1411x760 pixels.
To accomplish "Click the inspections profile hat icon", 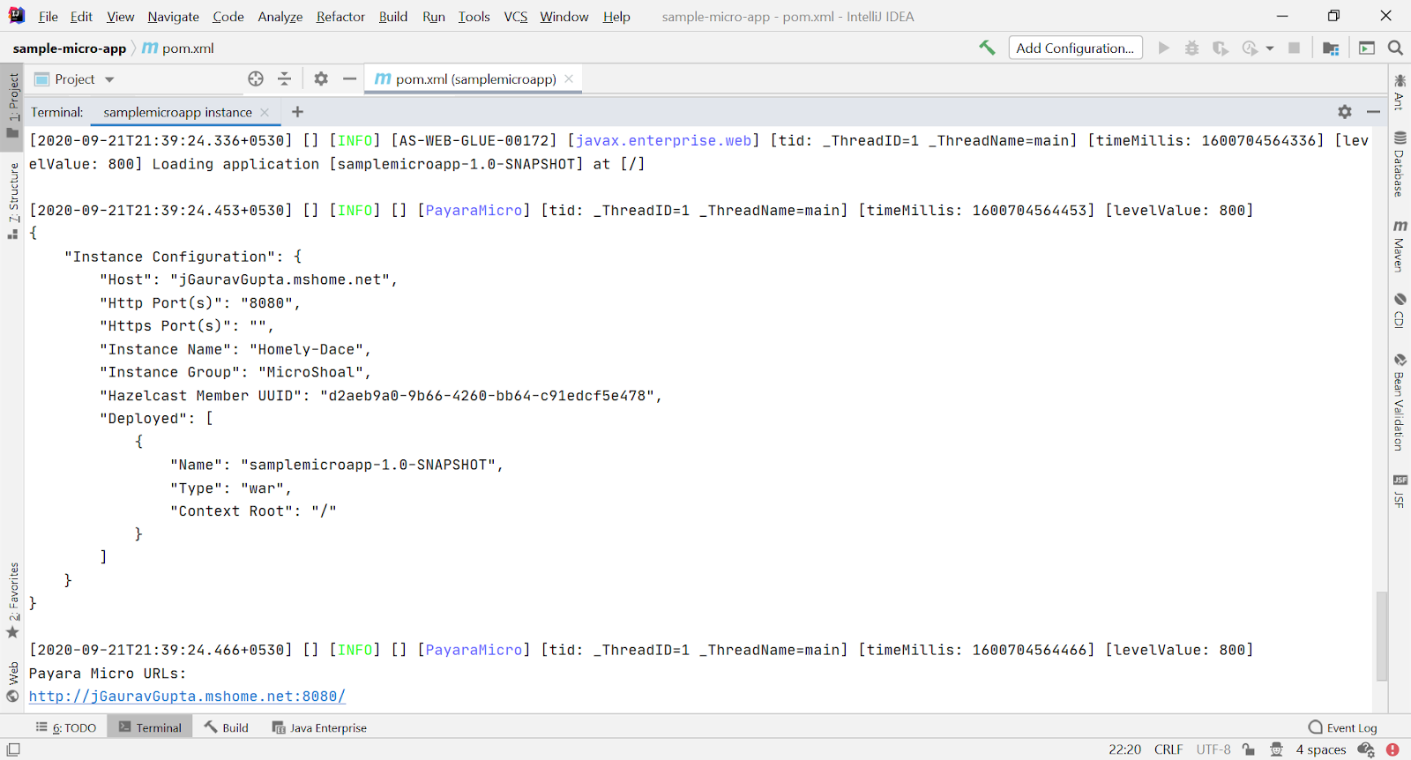I will (x=1276, y=749).
